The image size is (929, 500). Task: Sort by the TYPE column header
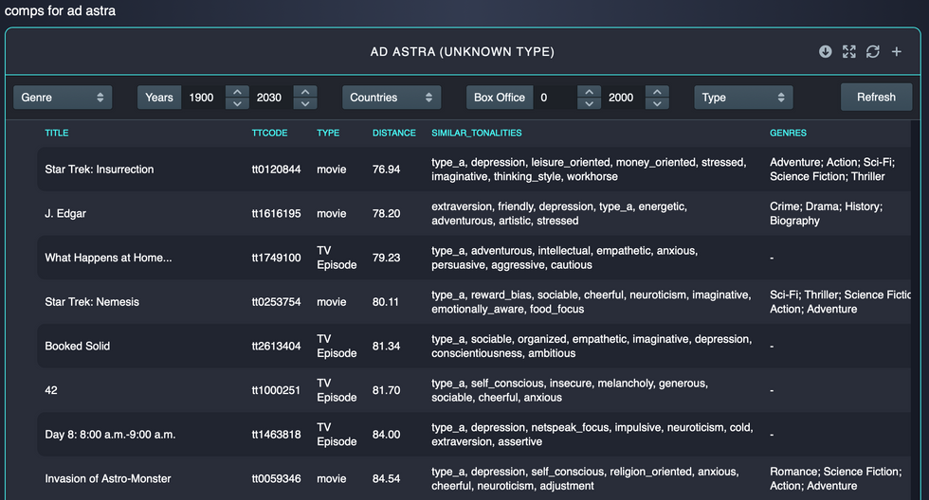point(328,133)
